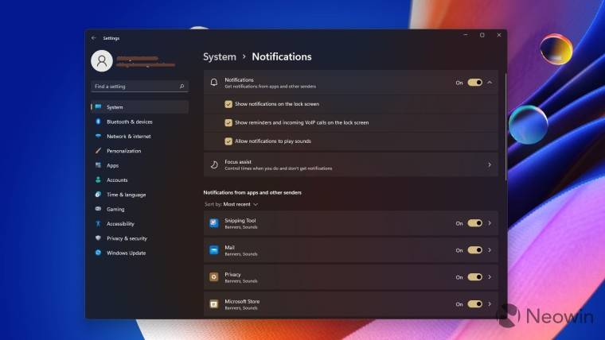Disable Snipping Tool notifications toggle

475,223
